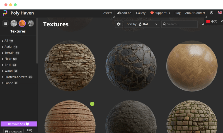Click the yellow minimize window button
Screen dimensions: 223x133
coord(11,5)
